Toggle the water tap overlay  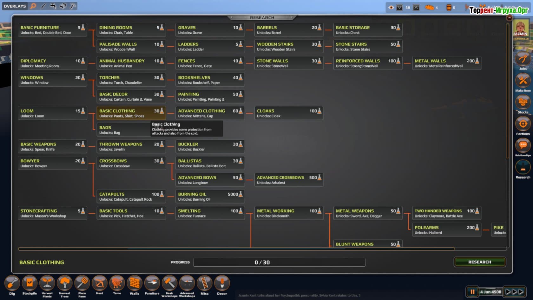[x=53, y=6]
